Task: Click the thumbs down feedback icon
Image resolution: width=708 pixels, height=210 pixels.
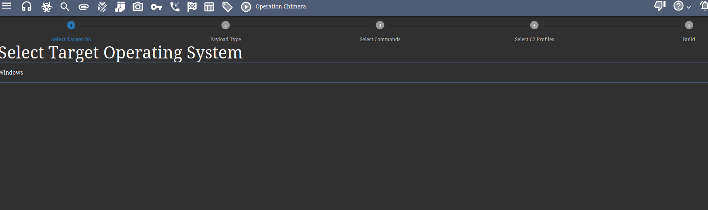Action: (x=660, y=6)
